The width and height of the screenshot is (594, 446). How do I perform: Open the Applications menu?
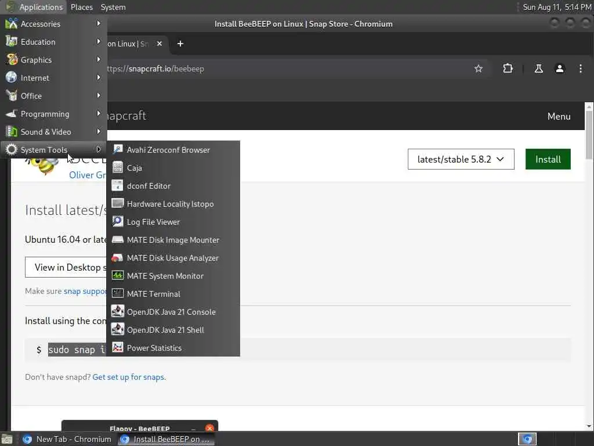click(x=34, y=7)
